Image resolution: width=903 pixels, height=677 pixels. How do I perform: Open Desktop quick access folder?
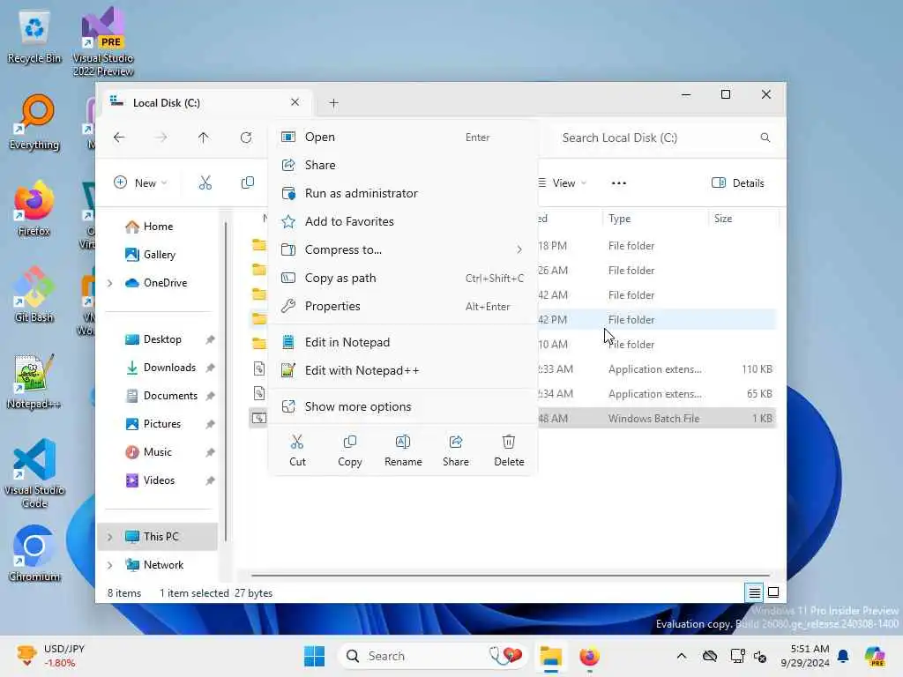pos(162,339)
